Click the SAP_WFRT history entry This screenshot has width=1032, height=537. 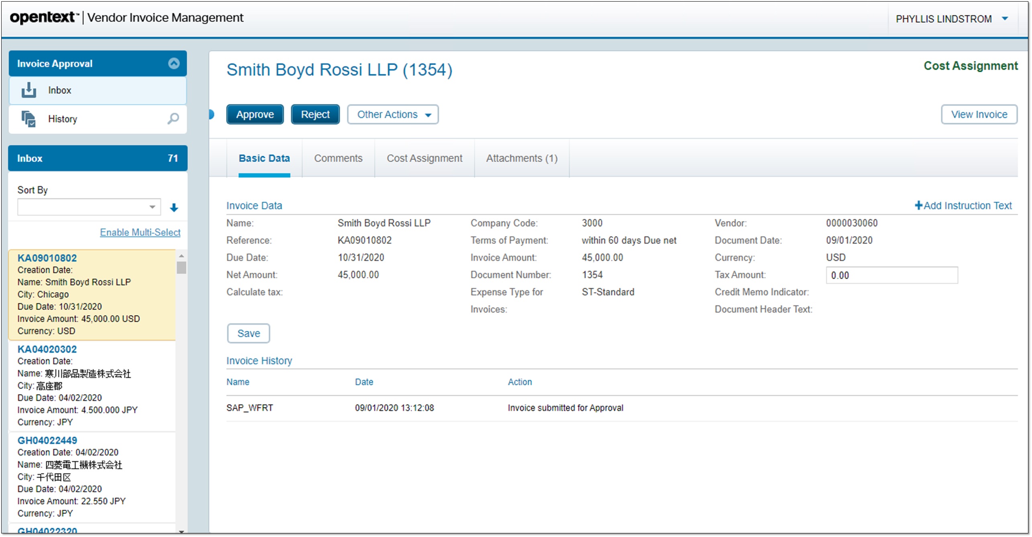click(250, 408)
